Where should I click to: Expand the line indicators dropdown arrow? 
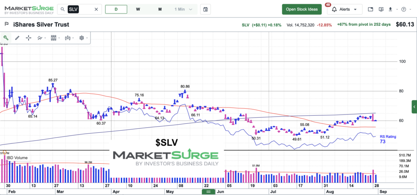pos(45,38)
